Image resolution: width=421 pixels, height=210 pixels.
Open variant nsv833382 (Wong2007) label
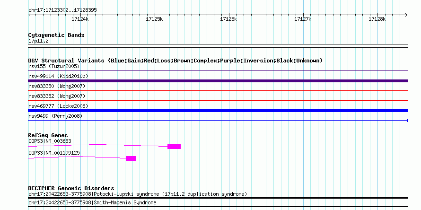coord(57,96)
